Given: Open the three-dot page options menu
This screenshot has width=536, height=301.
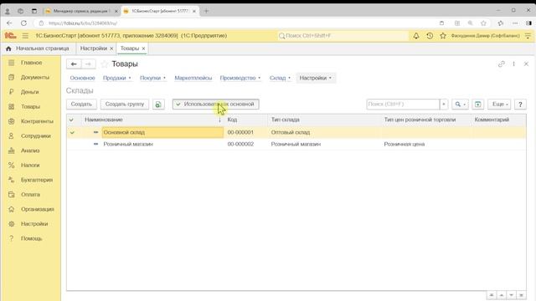Looking at the screenshot, I should point(513,64).
